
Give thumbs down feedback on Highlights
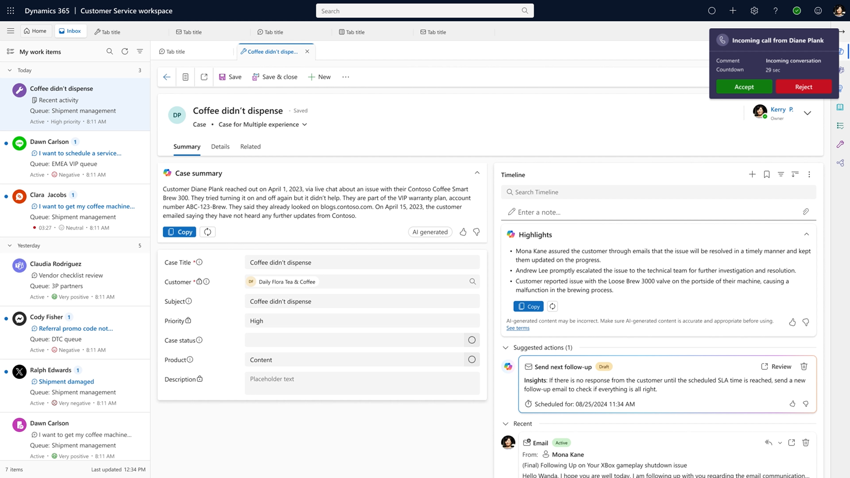point(806,322)
